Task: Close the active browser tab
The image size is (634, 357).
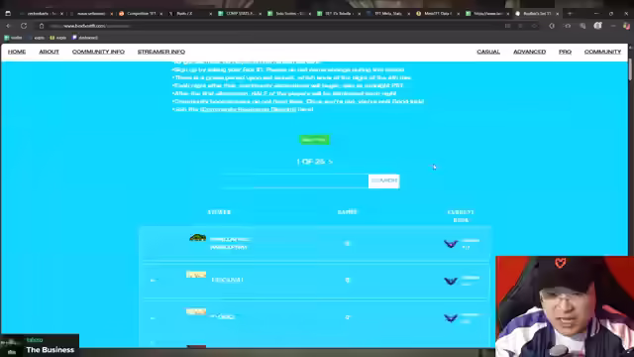Action: tap(557, 13)
